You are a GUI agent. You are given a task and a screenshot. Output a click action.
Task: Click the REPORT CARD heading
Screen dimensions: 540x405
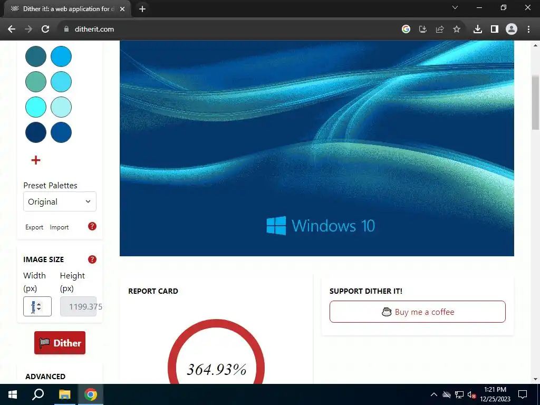tap(153, 291)
